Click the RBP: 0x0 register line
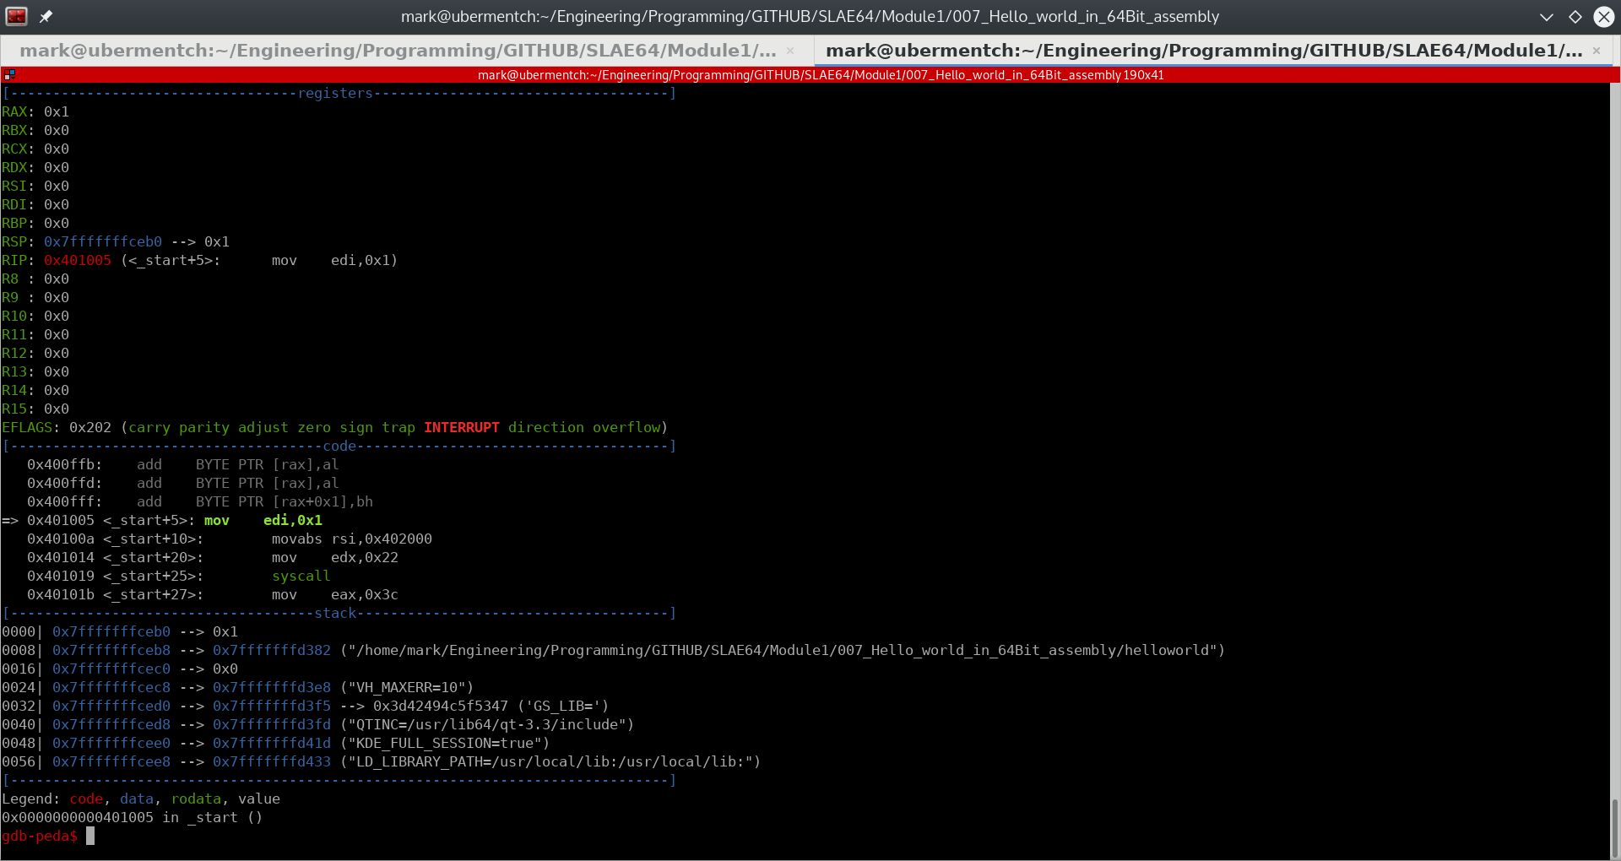Viewport: 1621px width, 861px height. (35, 223)
